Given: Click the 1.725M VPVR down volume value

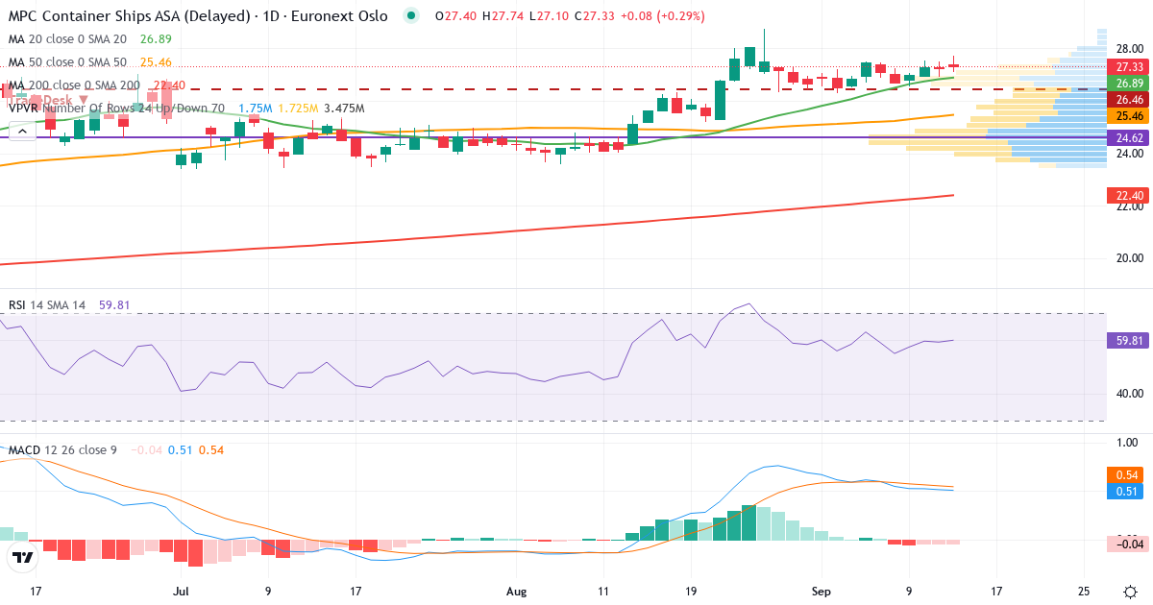Looking at the screenshot, I should 298,109.
